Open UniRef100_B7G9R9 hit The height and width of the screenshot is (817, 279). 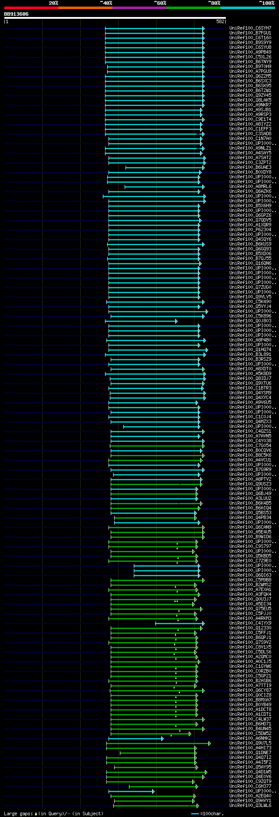(x=250, y=470)
